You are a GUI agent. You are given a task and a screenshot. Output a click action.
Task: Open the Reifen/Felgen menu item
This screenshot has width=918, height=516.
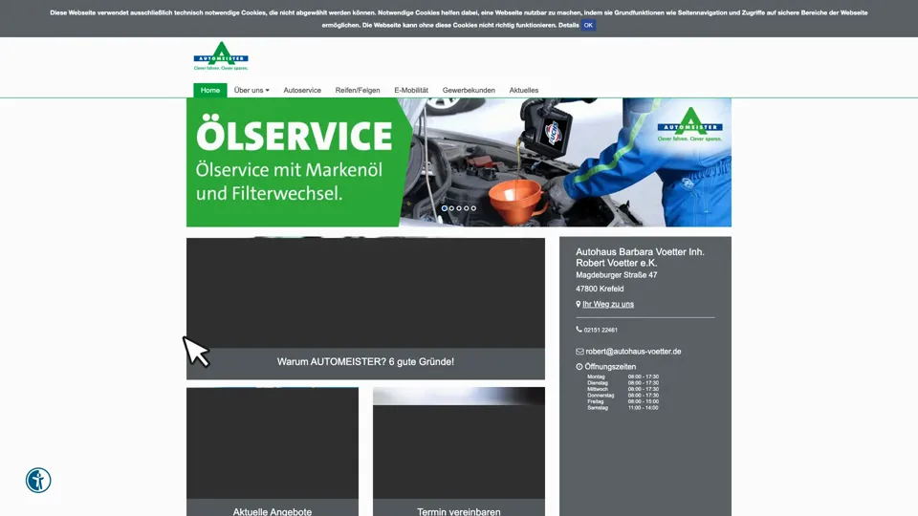[358, 90]
